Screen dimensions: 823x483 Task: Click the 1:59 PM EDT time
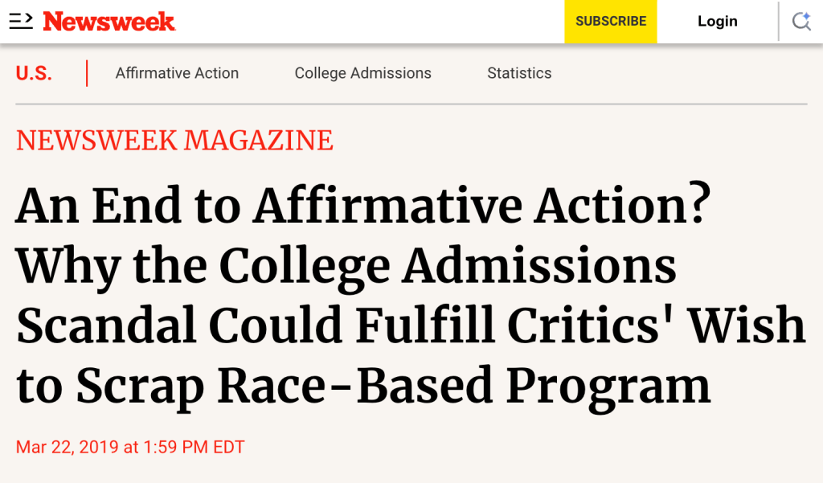click(x=194, y=447)
